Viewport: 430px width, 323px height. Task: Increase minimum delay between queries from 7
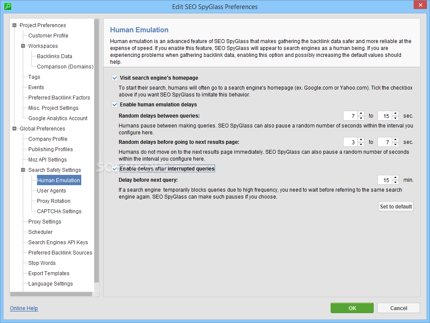pyautogui.click(x=361, y=113)
